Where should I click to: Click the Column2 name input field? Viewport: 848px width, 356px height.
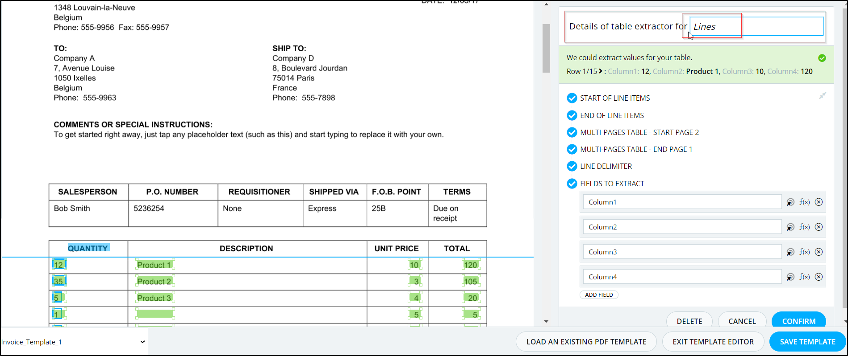tap(682, 227)
